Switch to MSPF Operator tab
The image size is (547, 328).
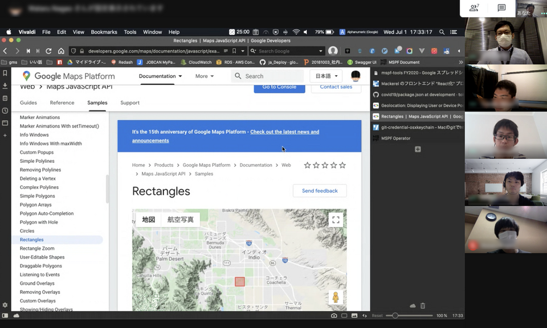418,138
